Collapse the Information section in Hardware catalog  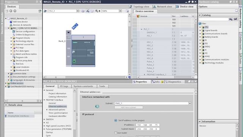point(200,121)
